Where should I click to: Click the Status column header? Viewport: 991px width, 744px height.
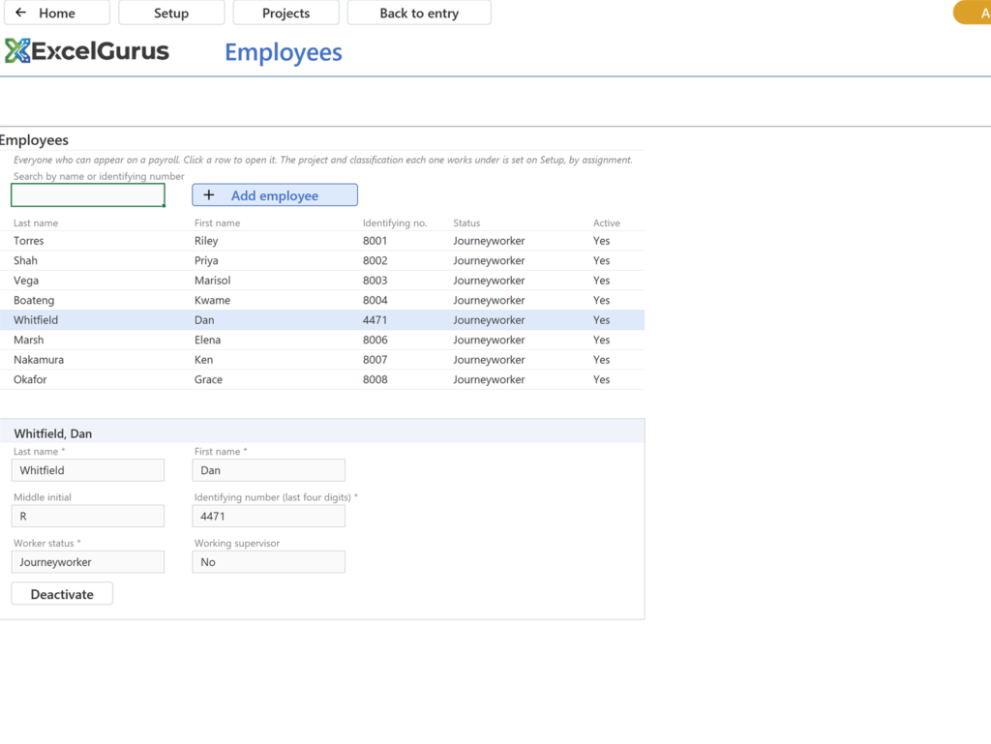466,223
